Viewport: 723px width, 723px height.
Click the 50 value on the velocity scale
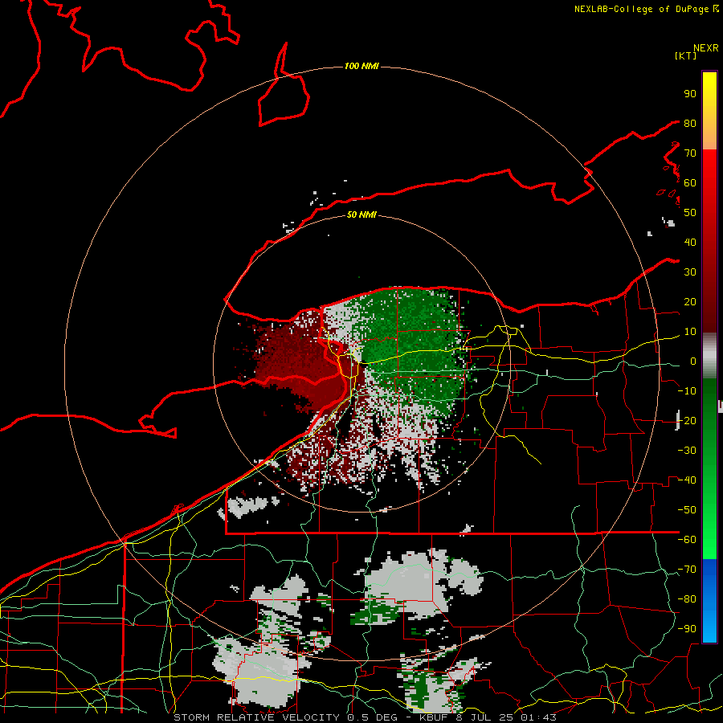[690, 213]
